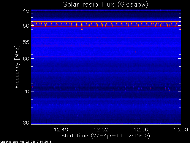
Task: Click the 12:48 time tick label
Action: click(x=61, y=130)
